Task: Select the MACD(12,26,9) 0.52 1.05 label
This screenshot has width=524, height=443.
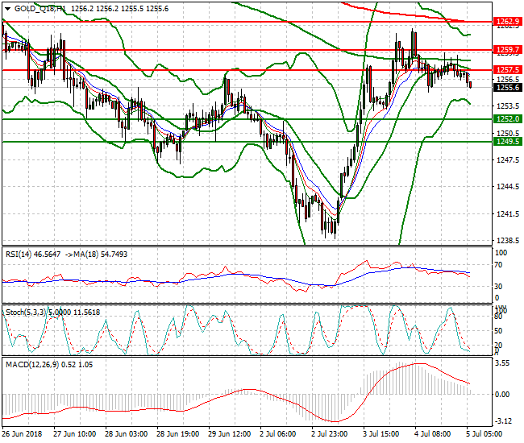Action: click(x=49, y=365)
